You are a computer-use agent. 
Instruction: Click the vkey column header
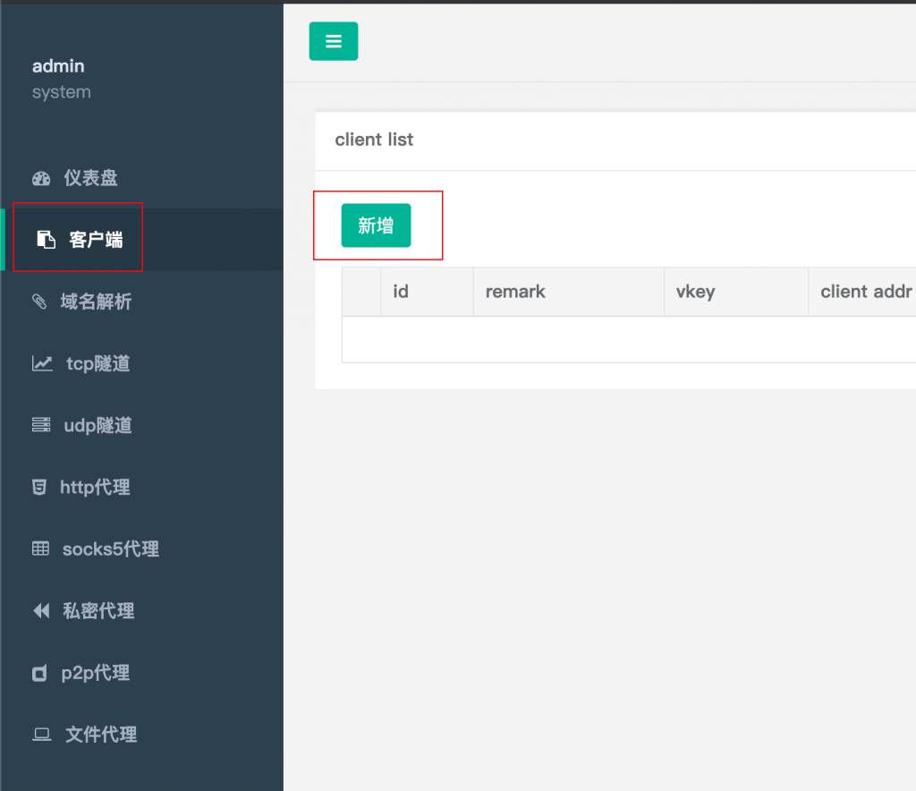tap(695, 292)
